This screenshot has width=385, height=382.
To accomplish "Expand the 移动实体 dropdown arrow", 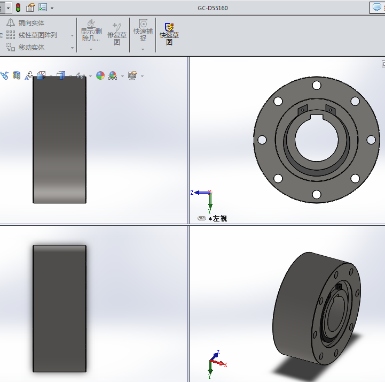I will (x=72, y=48).
